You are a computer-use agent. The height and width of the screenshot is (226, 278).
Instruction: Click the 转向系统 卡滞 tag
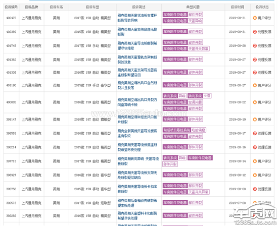(200, 96)
